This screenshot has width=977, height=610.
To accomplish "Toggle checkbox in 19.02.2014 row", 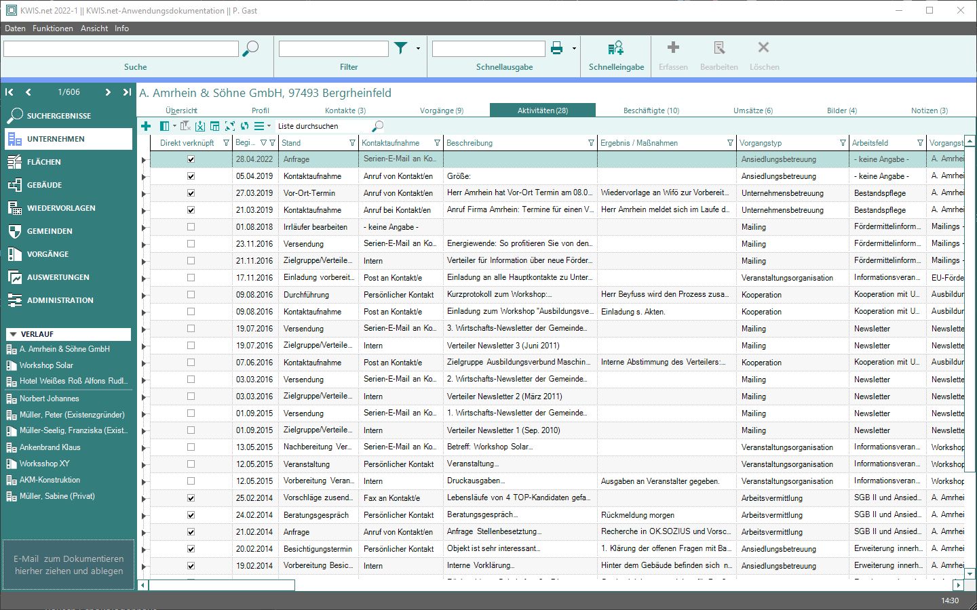I will point(191,566).
